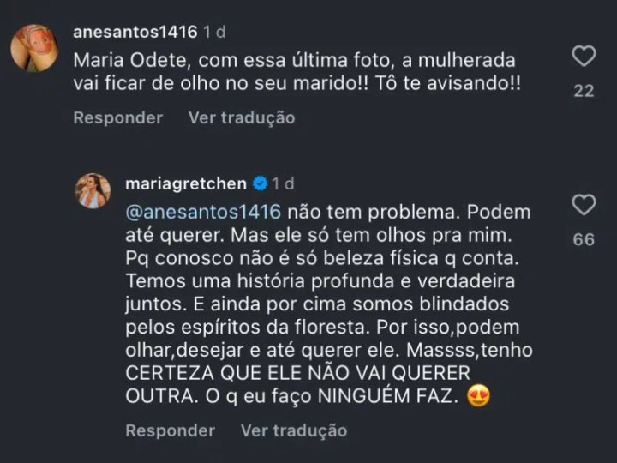Click the heart-eyes emoji in the reply

coord(479,398)
